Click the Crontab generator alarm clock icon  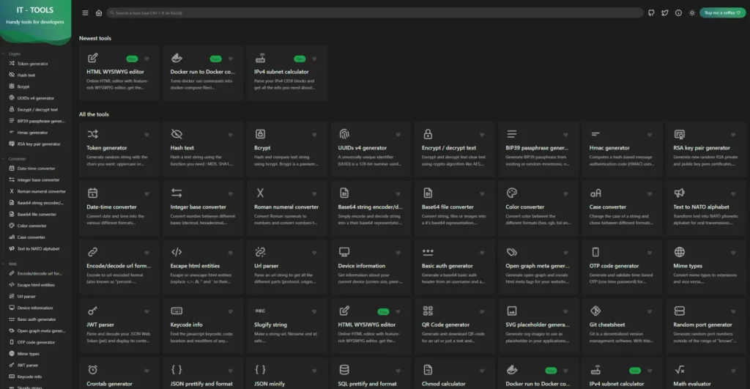tap(93, 369)
